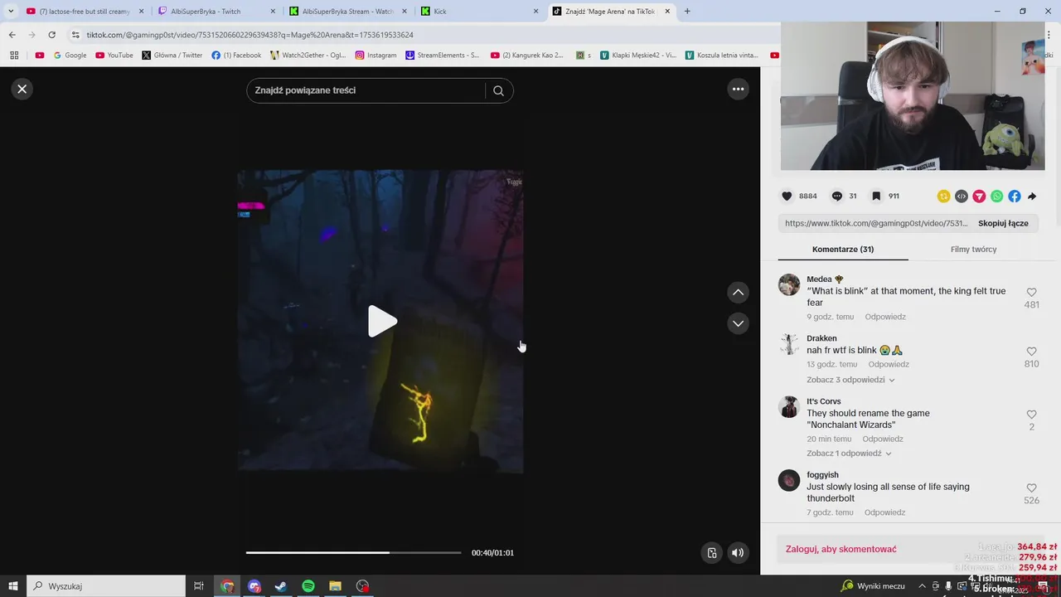Reply to Drakken's comment via Odpowiedz
1061x597 pixels.
click(x=889, y=364)
